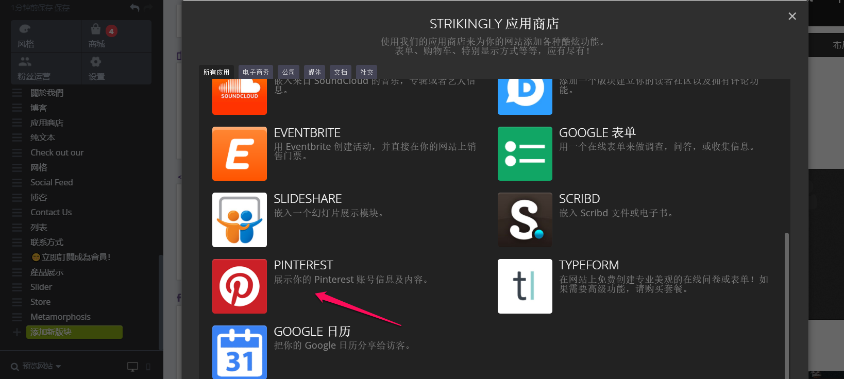Click the EVENTBRITE title
The image size is (844, 379).
(307, 133)
